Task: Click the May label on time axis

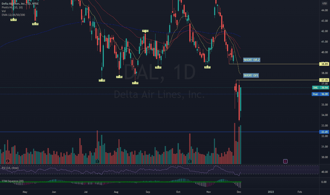Action: 25,192
